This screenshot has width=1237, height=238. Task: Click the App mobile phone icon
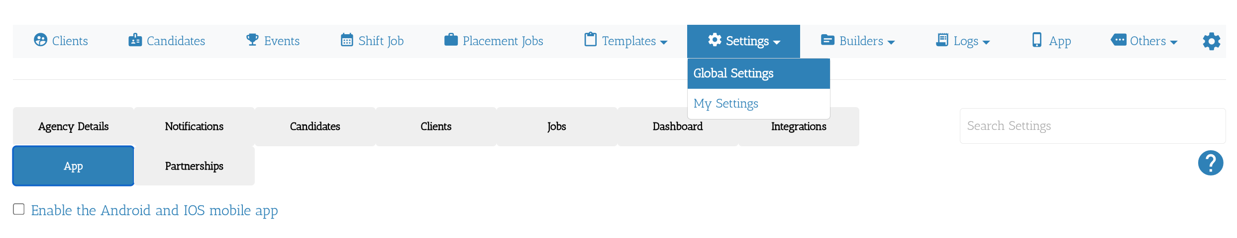[x=1037, y=40]
